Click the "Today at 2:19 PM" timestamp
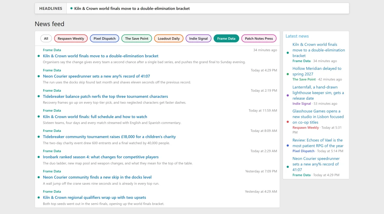Viewport: 384px width, 214px height. point(264,91)
